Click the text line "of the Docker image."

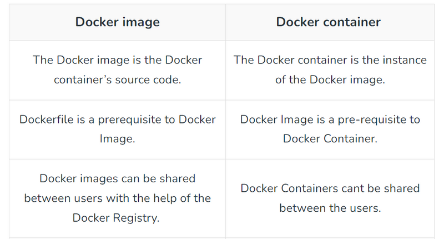[x=330, y=80]
